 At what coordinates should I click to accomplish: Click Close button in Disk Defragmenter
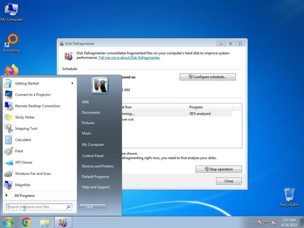click(229, 181)
